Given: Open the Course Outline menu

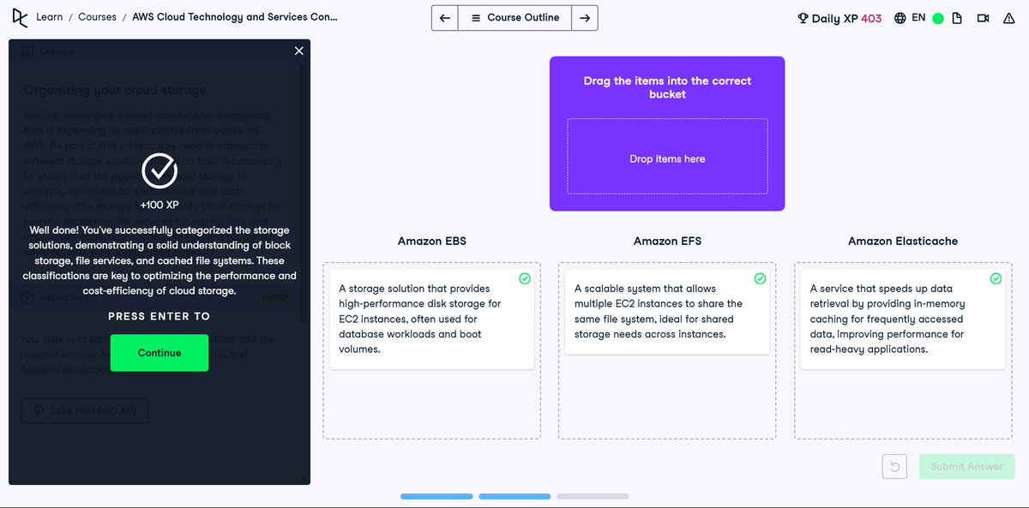Looking at the screenshot, I should coord(514,18).
